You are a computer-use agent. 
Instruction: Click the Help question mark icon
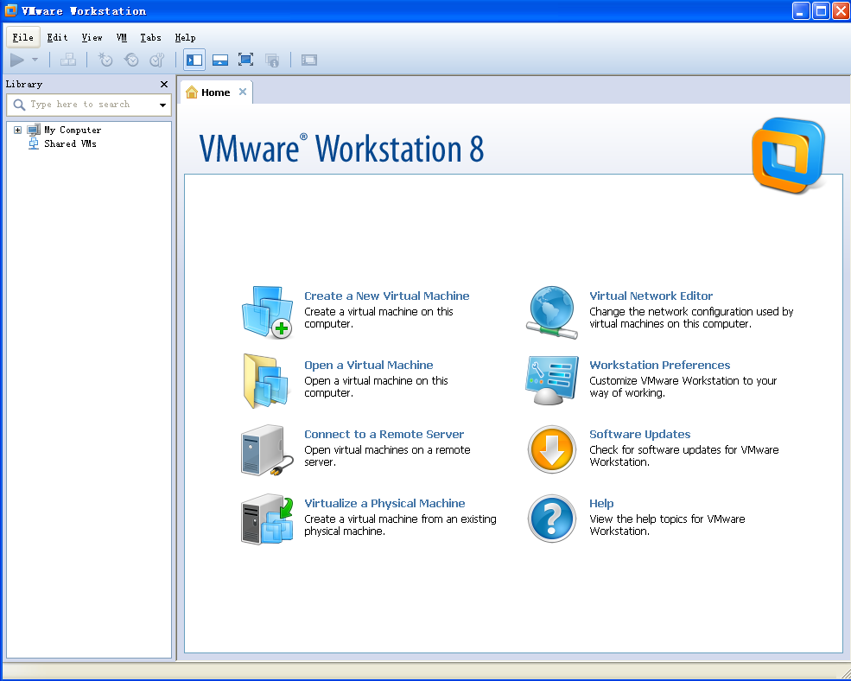tap(551, 519)
